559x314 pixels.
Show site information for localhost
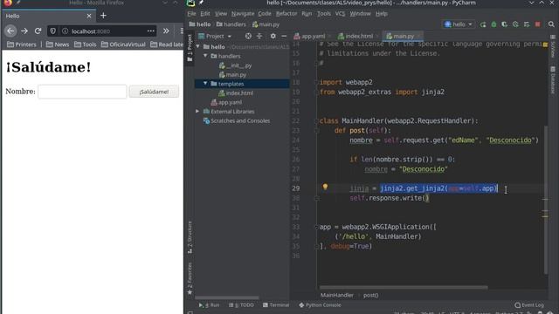66,31
